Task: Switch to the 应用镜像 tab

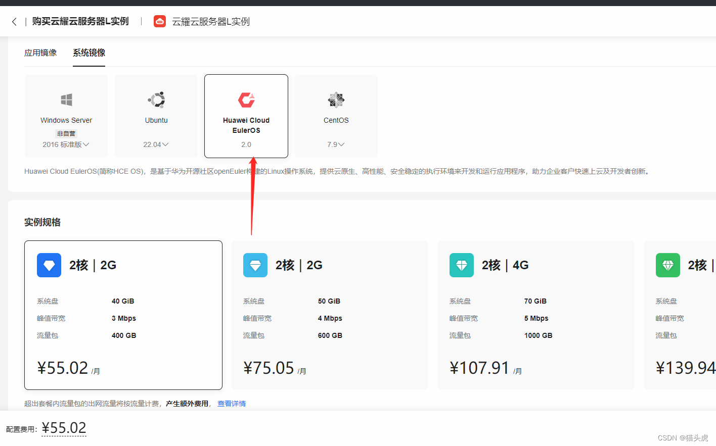Action: click(40, 53)
